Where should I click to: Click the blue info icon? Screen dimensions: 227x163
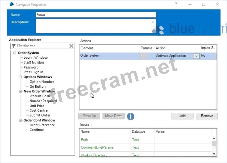(x=130, y=116)
